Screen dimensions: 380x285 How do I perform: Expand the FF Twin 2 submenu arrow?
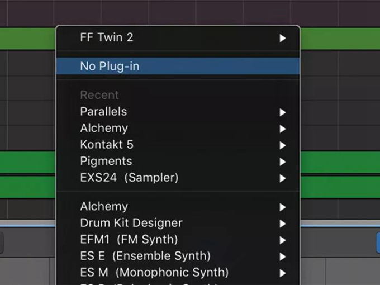(x=283, y=38)
